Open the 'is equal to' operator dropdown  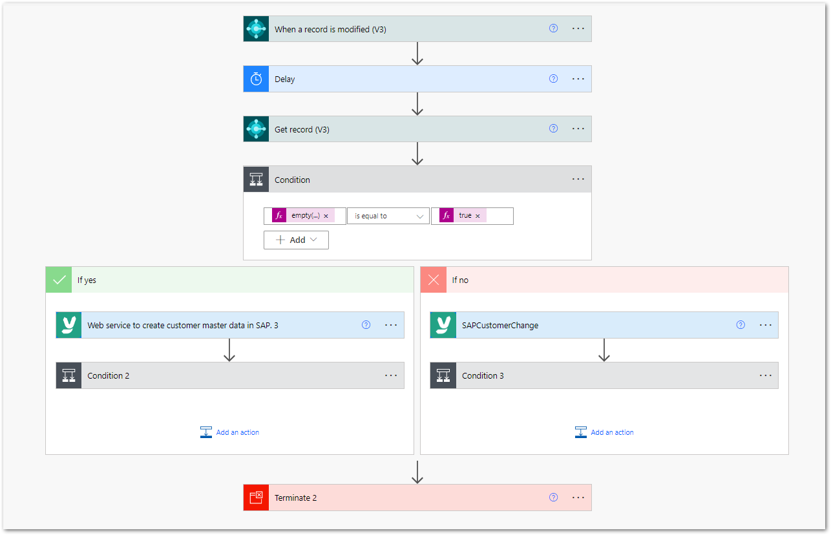[388, 216]
